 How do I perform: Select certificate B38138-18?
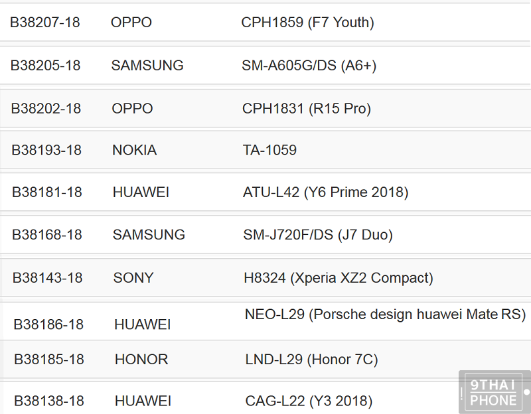[49, 401]
